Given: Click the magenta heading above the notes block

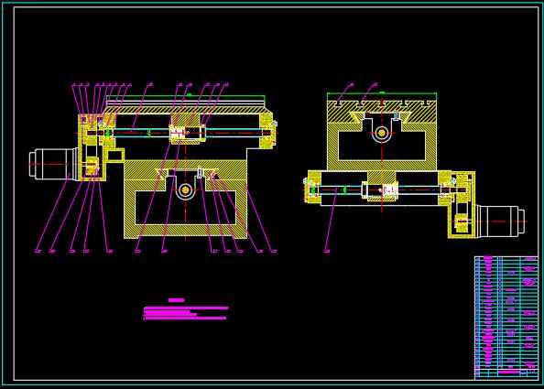Looking at the screenshot, I should click(176, 300).
